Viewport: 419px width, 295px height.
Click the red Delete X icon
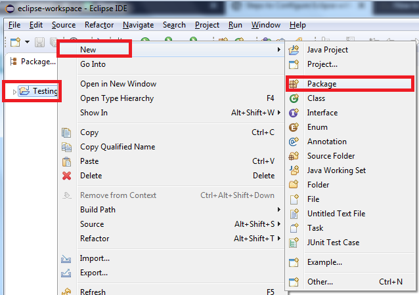pyautogui.click(x=66, y=176)
